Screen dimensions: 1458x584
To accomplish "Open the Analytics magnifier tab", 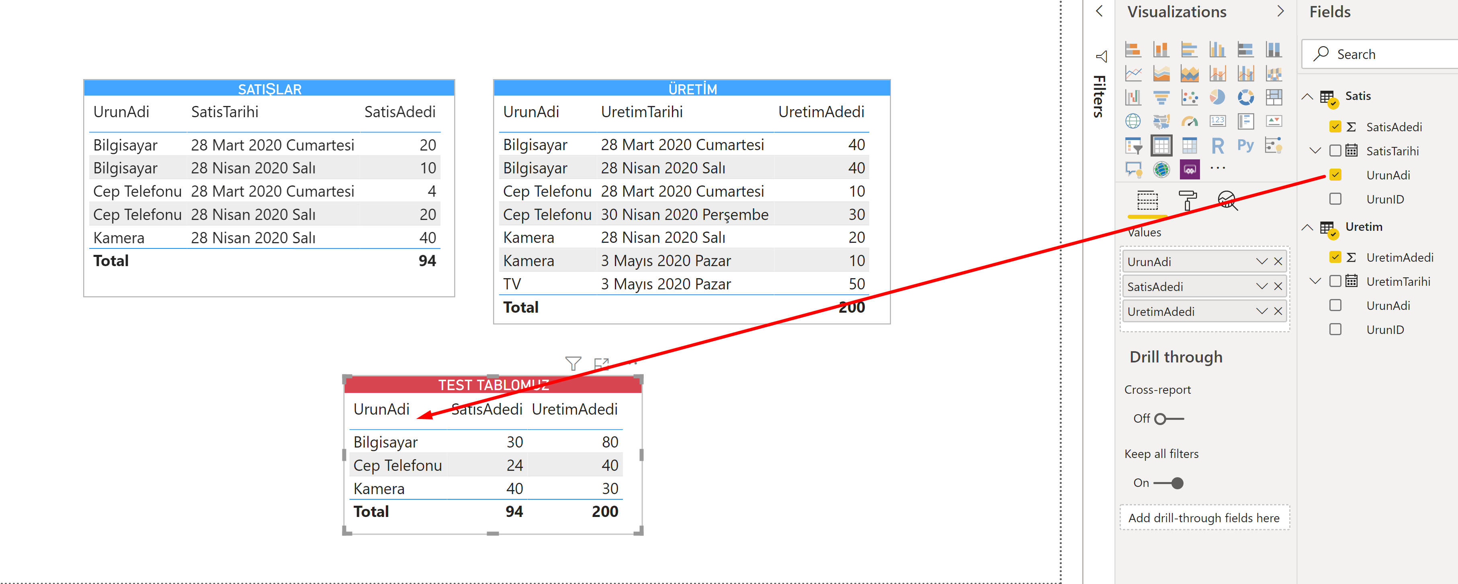I will click(1227, 201).
